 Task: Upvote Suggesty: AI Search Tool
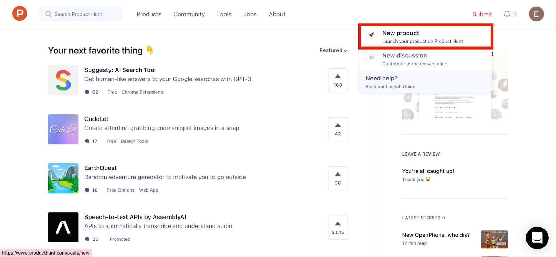pyautogui.click(x=338, y=80)
